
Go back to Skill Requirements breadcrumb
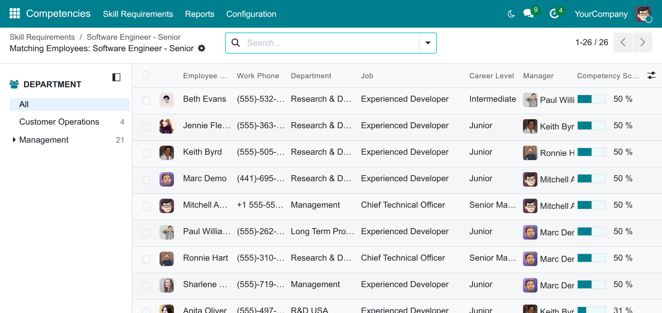click(42, 37)
